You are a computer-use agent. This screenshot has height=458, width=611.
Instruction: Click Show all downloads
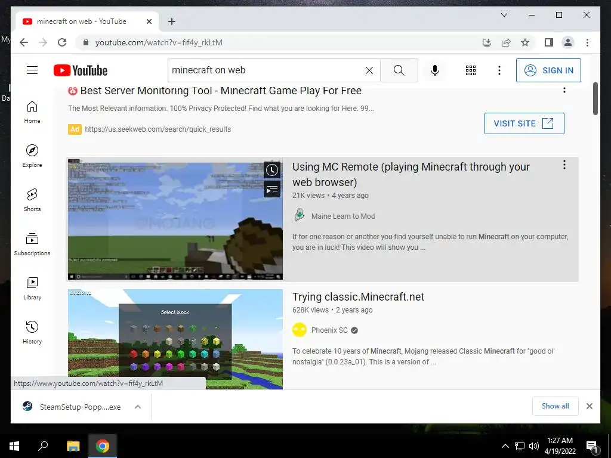click(x=556, y=406)
